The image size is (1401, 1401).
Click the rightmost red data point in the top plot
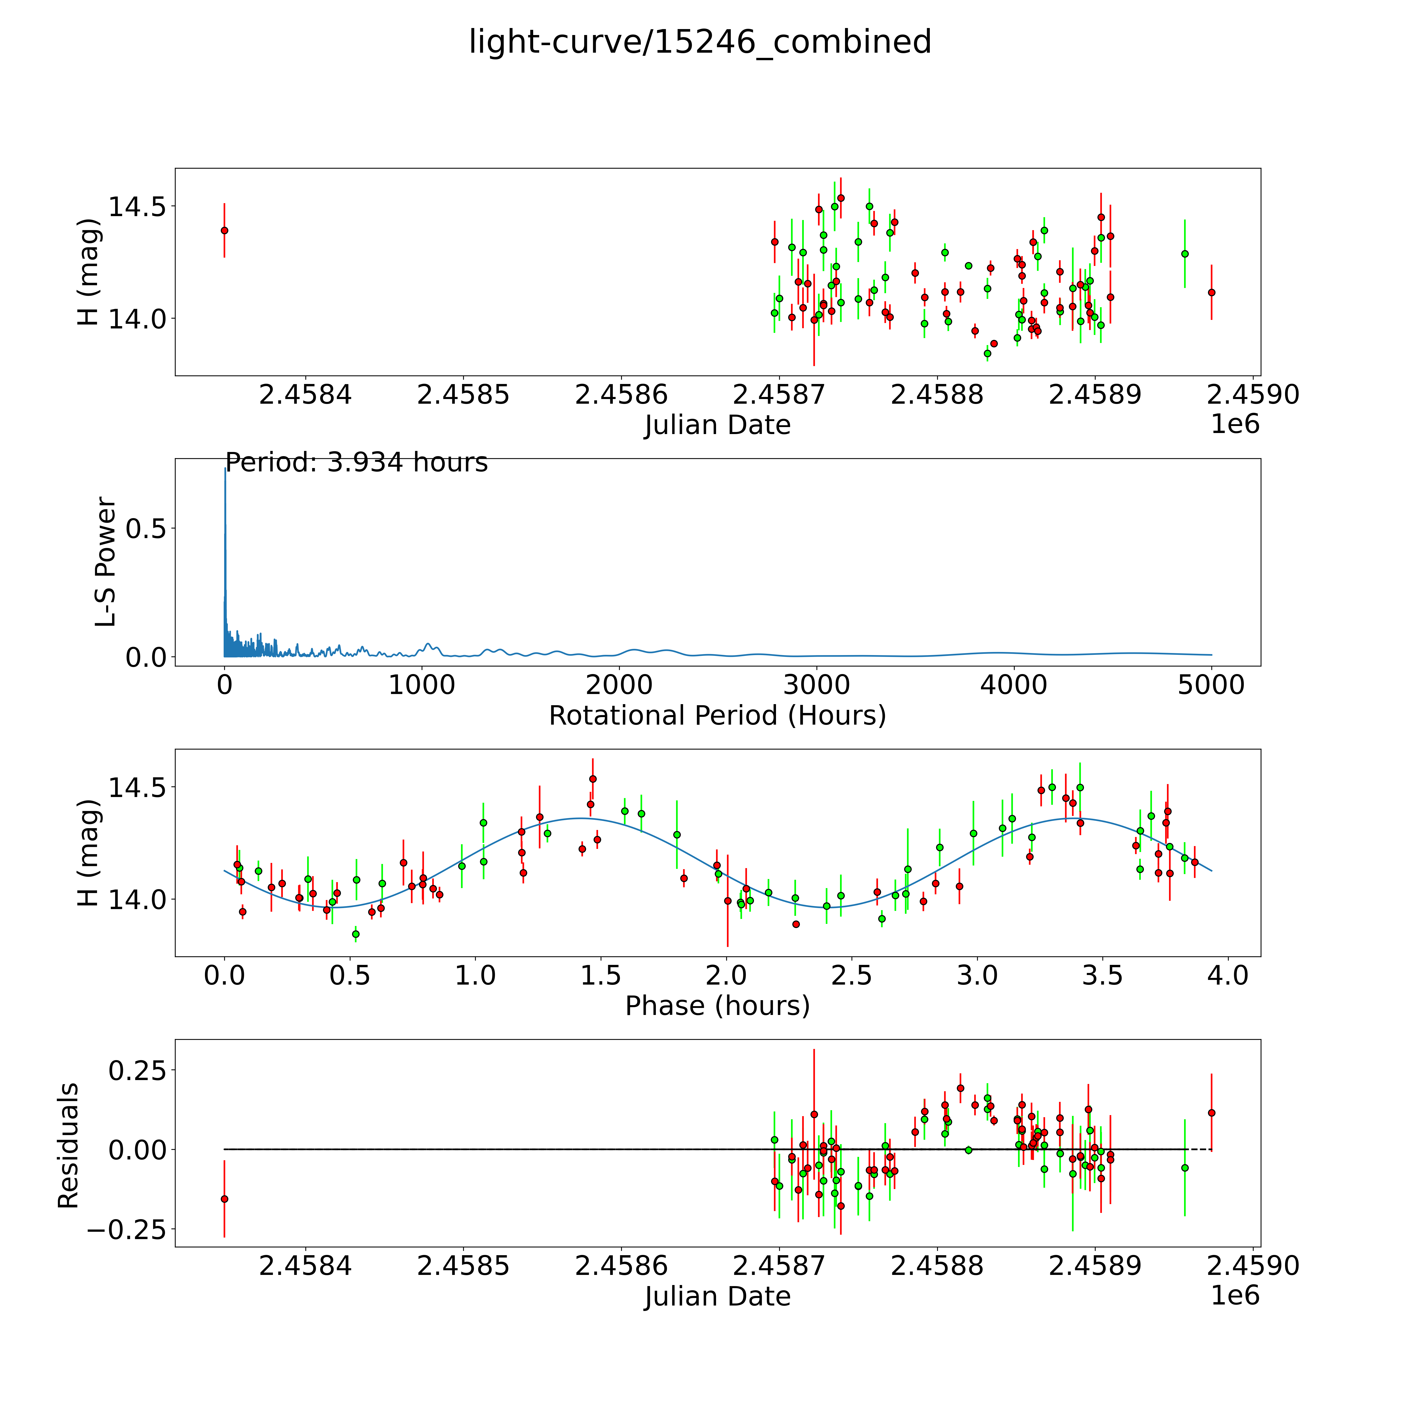[x=1211, y=292]
